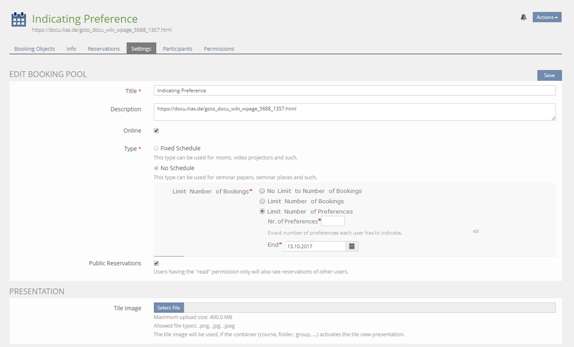Uncheck the Public Reservations checkbox

(x=157, y=263)
